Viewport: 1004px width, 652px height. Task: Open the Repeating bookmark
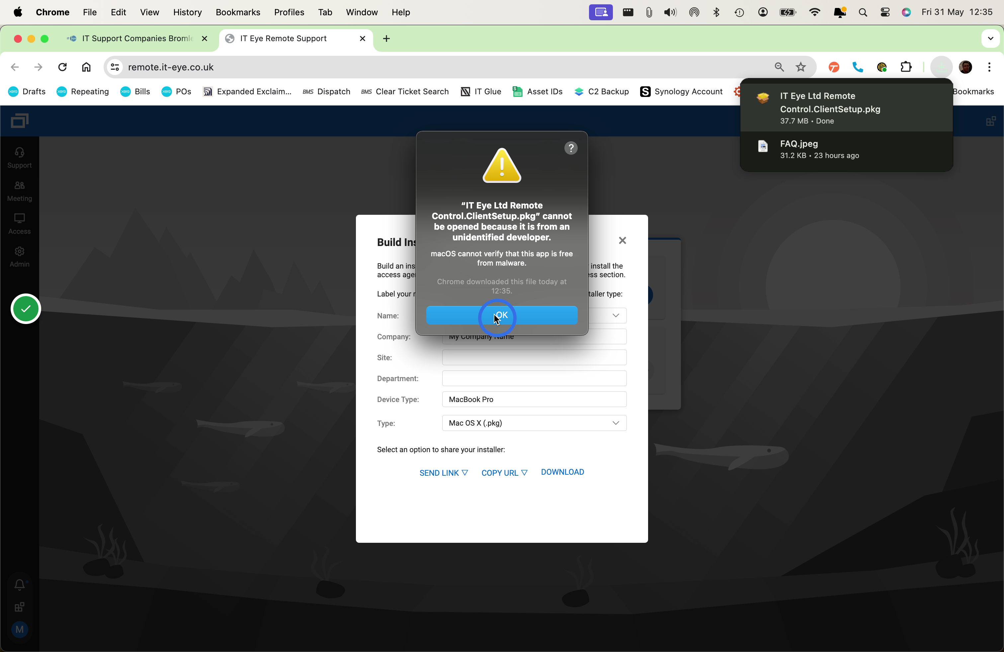pos(83,92)
